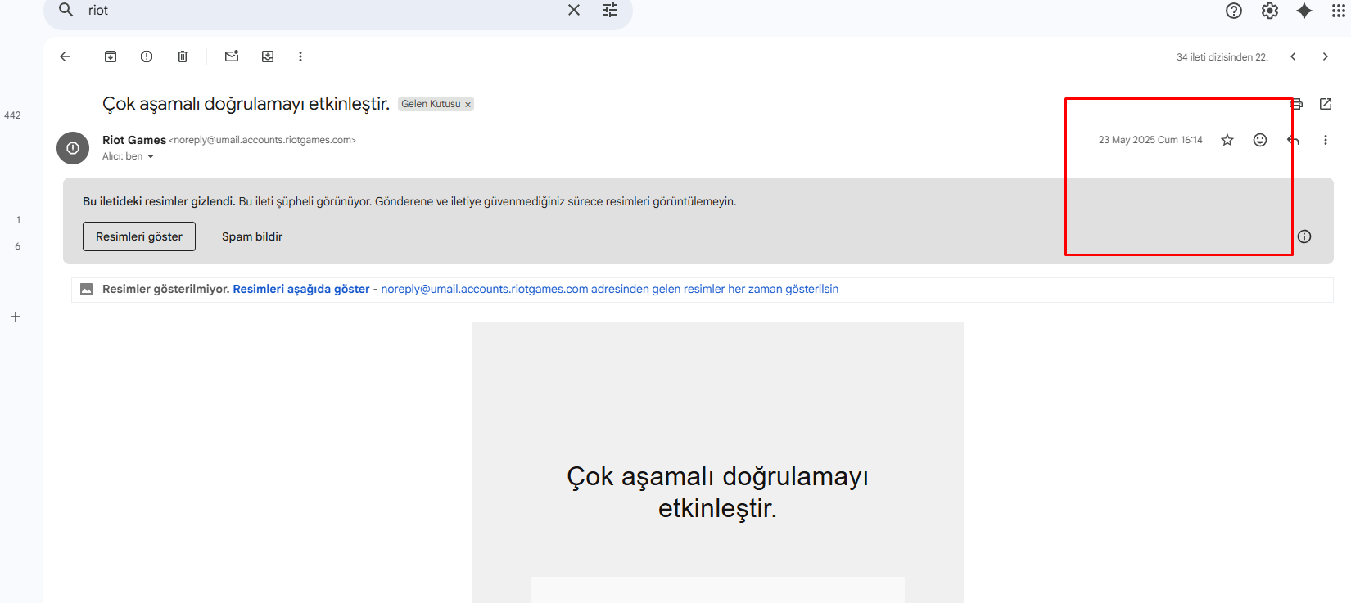1351x603 pixels.
Task: Mark the email as unread
Action: [232, 56]
